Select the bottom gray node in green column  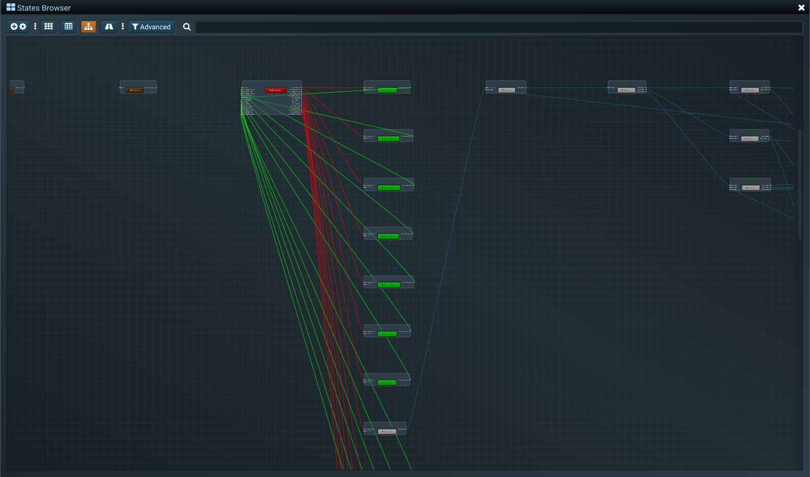tap(387, 431)
